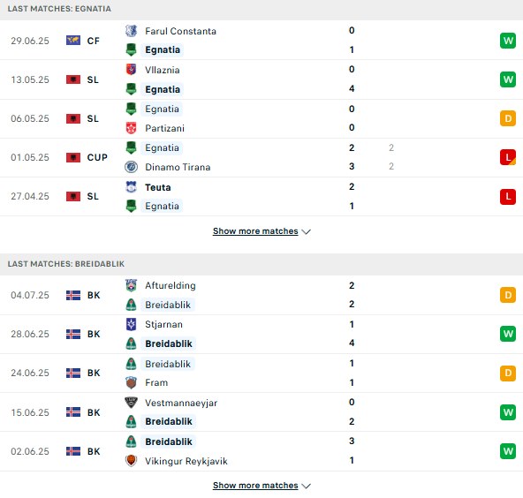
Task: Click the Vestmannaeyjar club logo
Action: [x=131, y=403]
